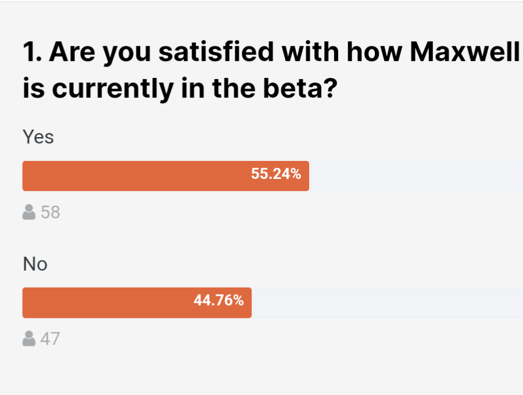
Task: Select the Yes option label
Action: [38, 137]
